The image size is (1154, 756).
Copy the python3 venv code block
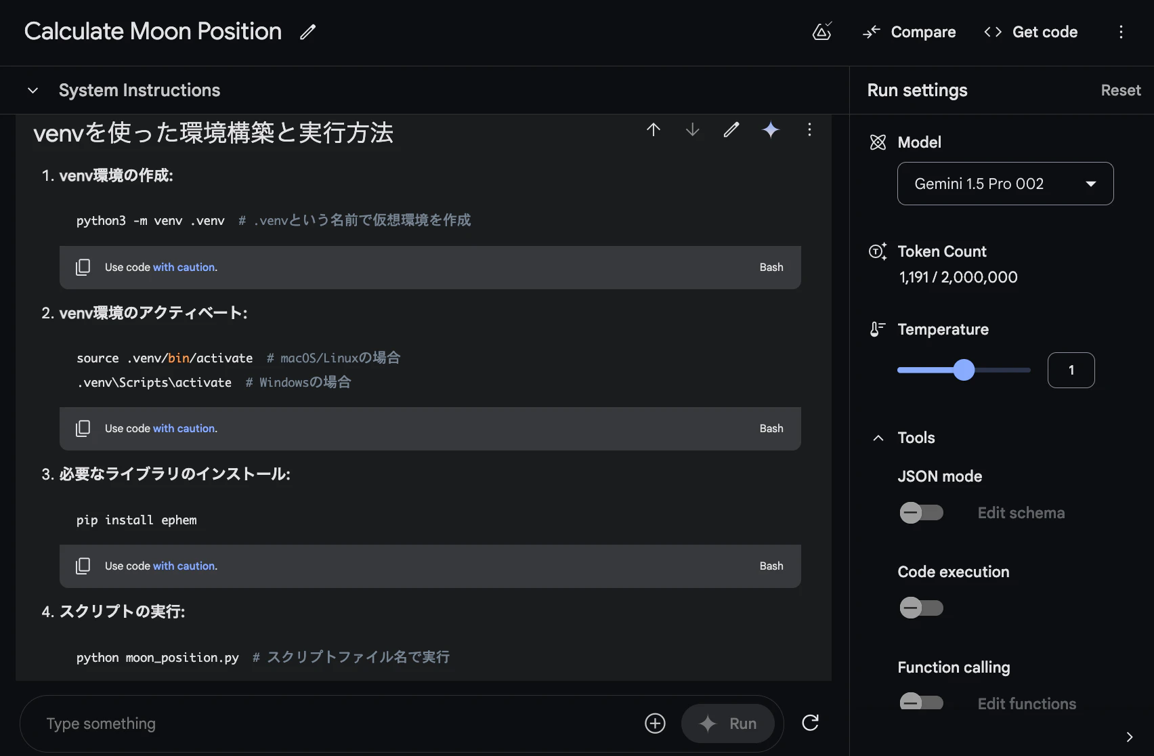pyautogui.click(x=83, y=267)
